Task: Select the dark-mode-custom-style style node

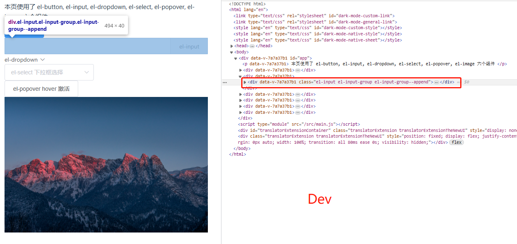Action: 317,28
